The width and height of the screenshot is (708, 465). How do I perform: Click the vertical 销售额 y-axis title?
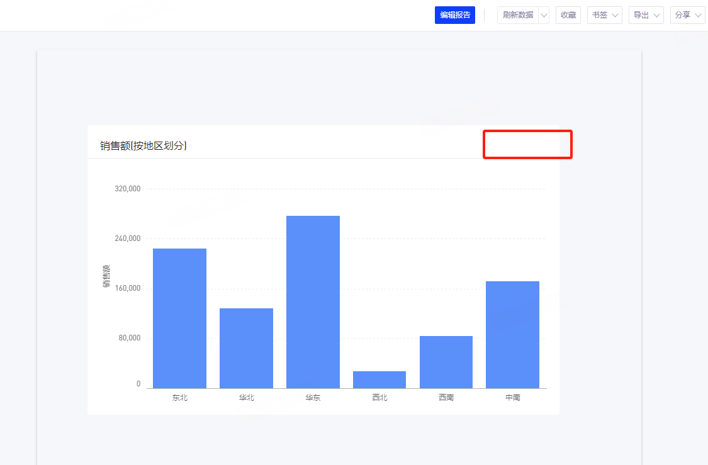point(106,277)
